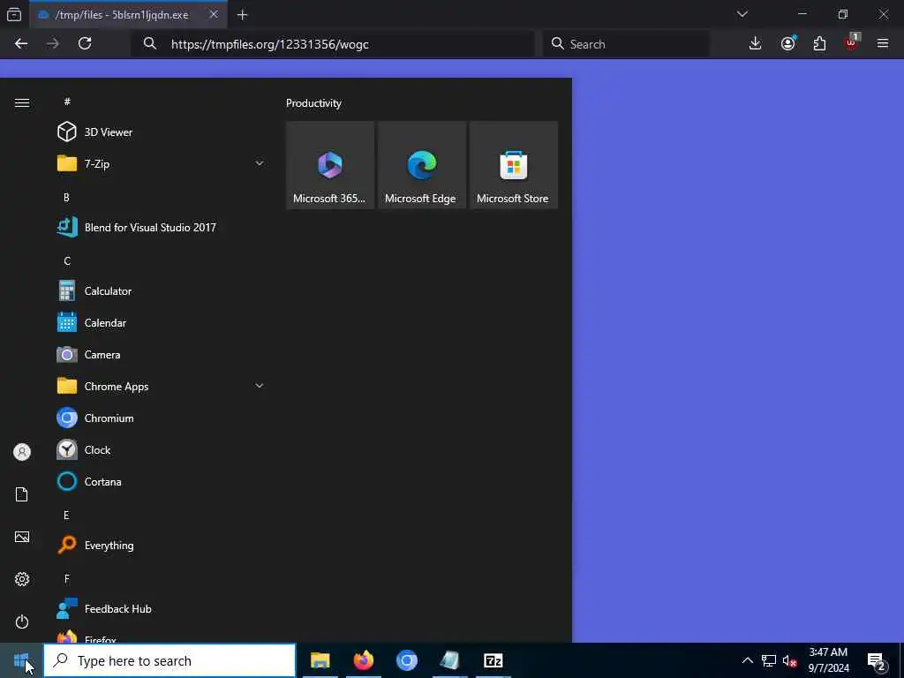Close the /tmp/files tab
904x678 pixels.
pyautogui.click(x=214, y=14)
